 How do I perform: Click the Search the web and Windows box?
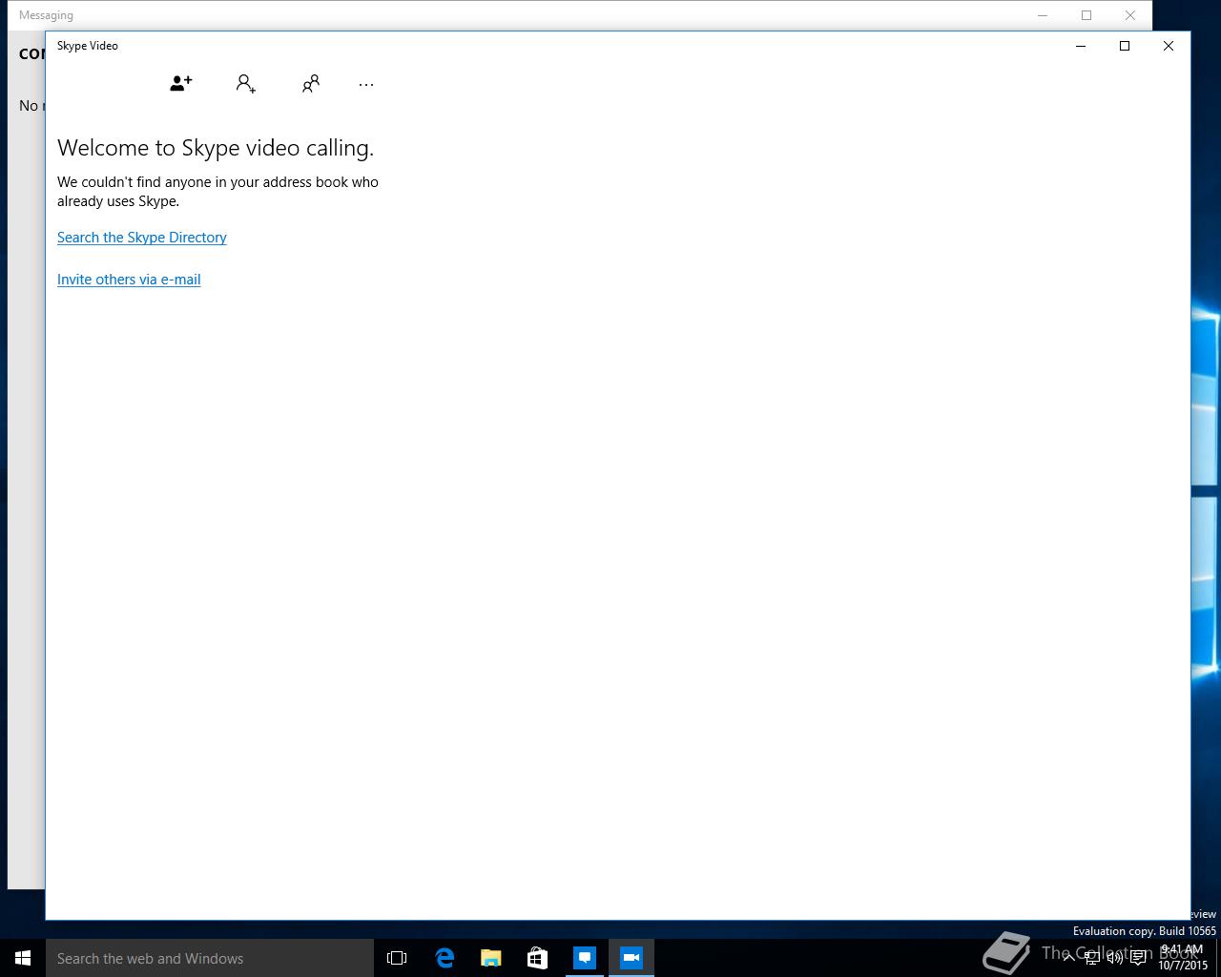click(x=210, y=958)
